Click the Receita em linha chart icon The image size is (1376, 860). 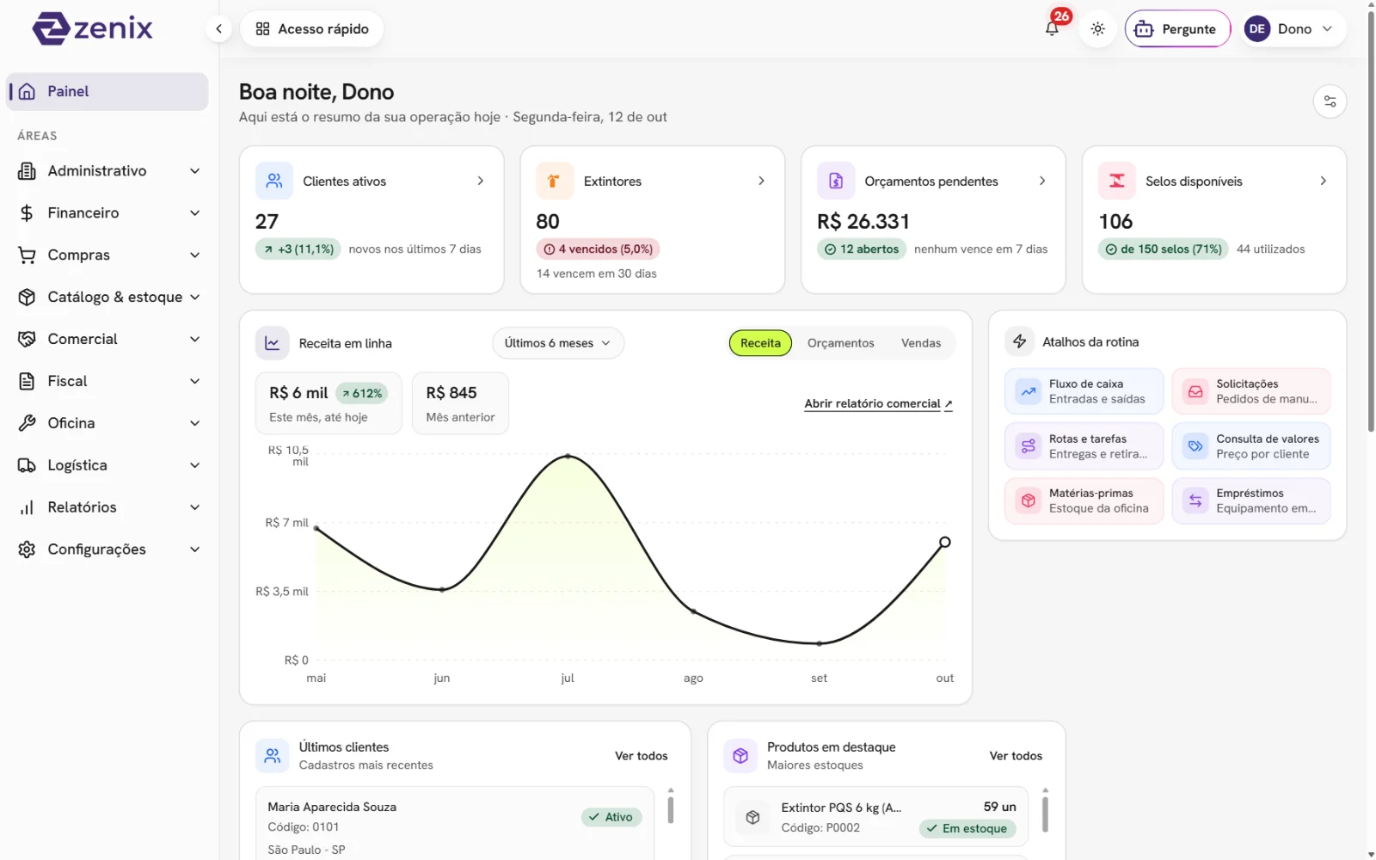[272, 343]
